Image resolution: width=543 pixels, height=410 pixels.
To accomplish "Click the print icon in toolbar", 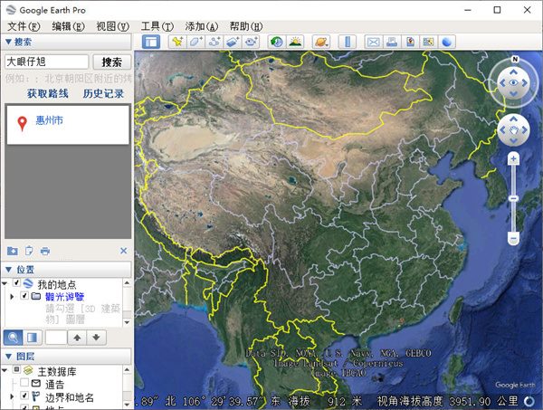I will pyautogui.click(x=392, y=42).
